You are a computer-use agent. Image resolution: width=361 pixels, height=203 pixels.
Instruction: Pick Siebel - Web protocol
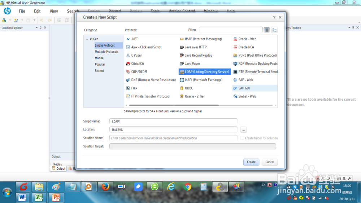tap(244, 96)
